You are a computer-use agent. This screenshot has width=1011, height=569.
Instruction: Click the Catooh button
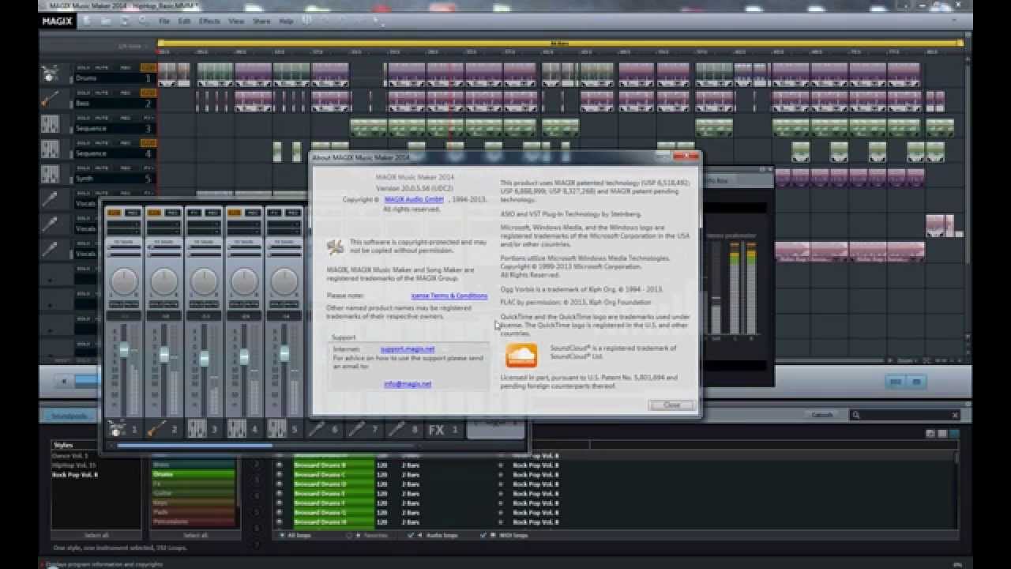pyautogui.click(x=822, y=415)
